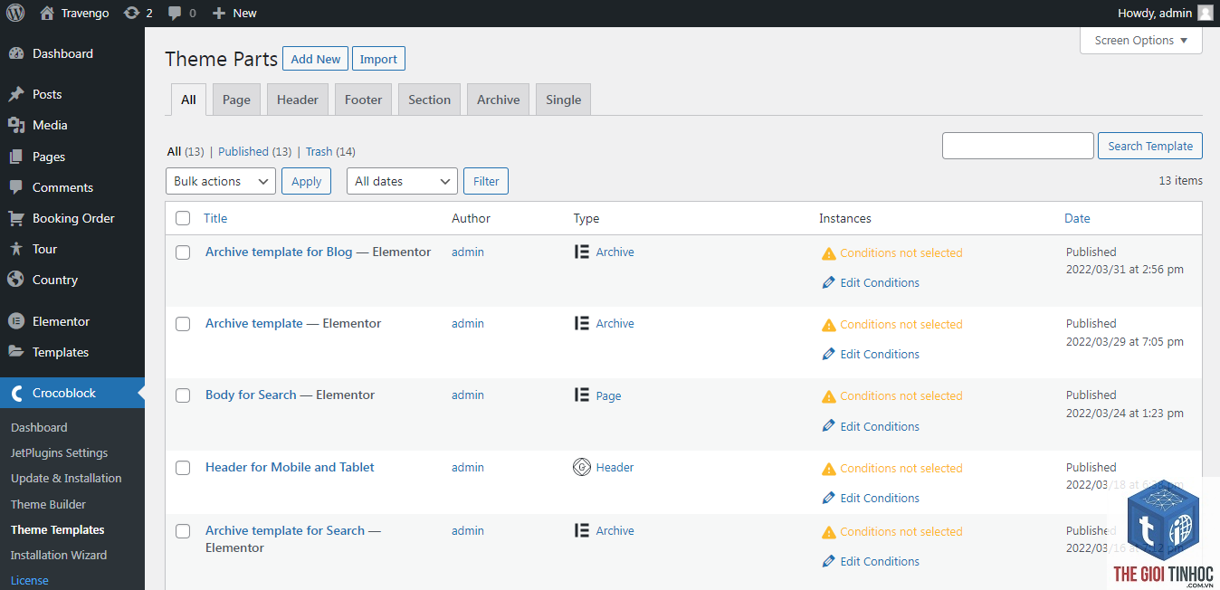Open the License submenu item
This screenshot has width=1220, height=590.
[30, 580]
